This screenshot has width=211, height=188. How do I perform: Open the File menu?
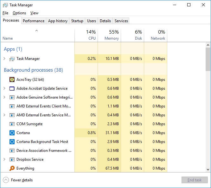click(5, 13)
